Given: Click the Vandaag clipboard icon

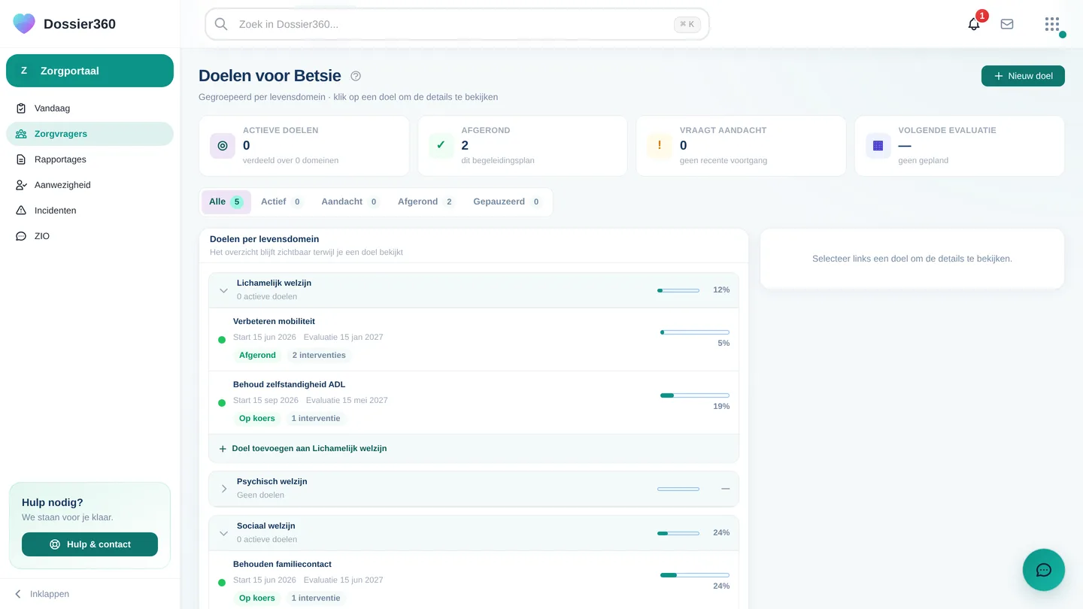Looking at the screenshot, I should tap(21, 108).
